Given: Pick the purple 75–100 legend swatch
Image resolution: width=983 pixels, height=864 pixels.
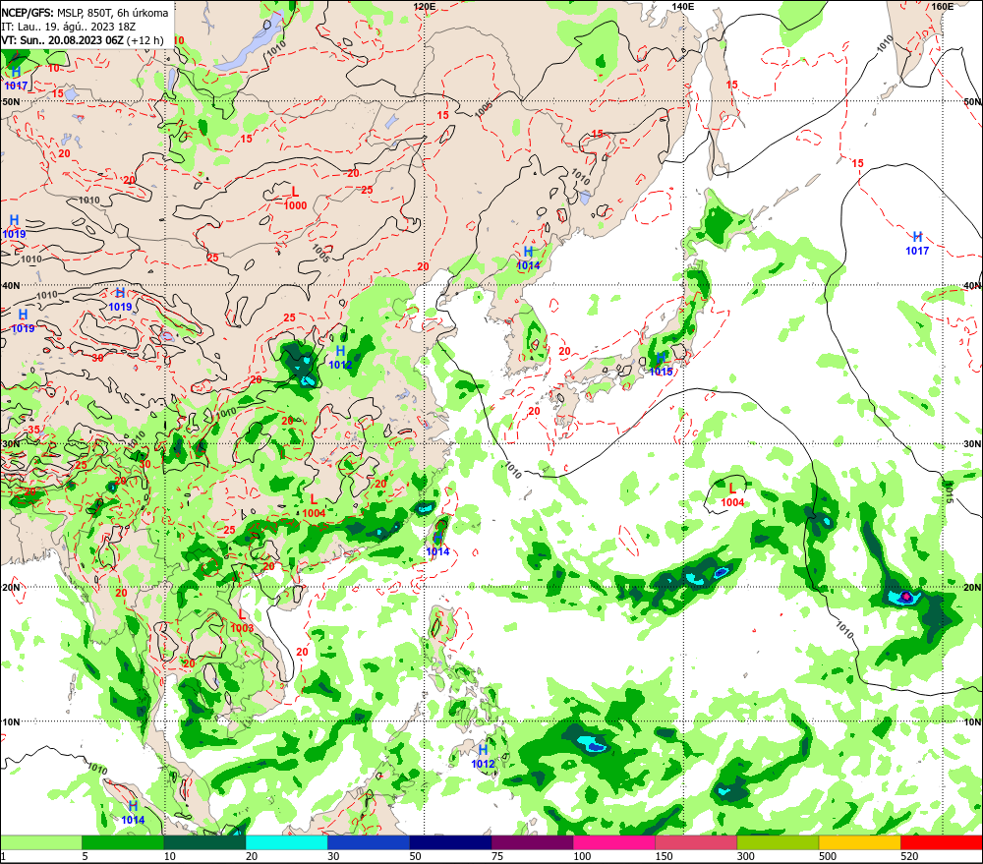Looking at the screenshot, I should (x=532, y=842).
